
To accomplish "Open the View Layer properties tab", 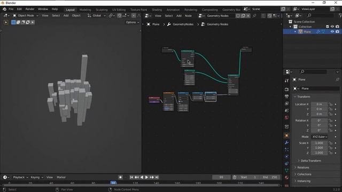I will pos(286,103).
